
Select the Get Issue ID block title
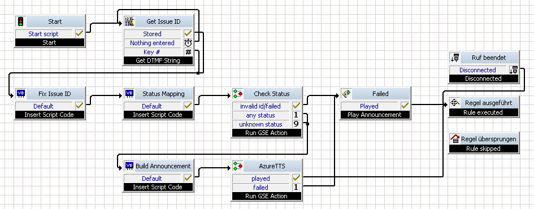(163, 21)
